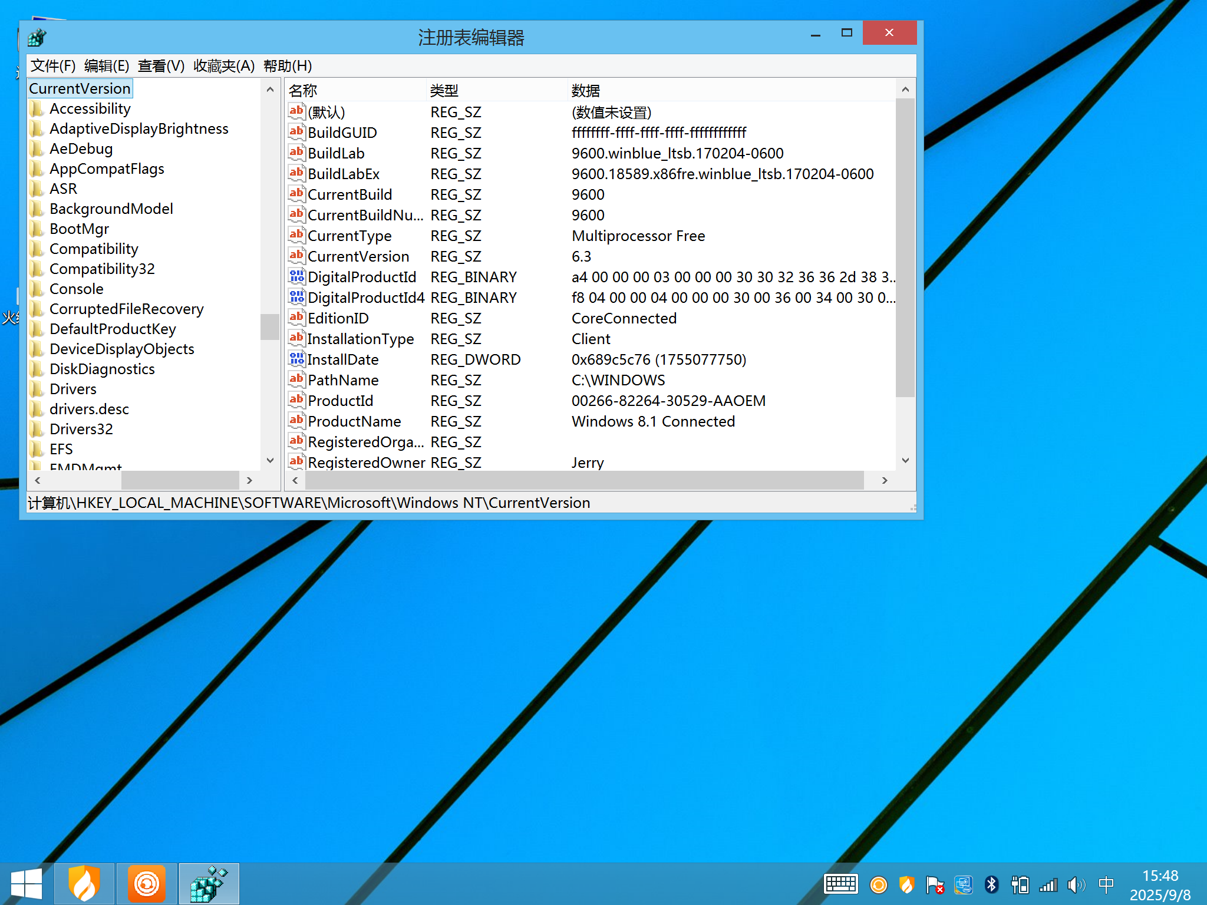
Task: Open the touch keyboard tray icon
Action: pos(841,884)
